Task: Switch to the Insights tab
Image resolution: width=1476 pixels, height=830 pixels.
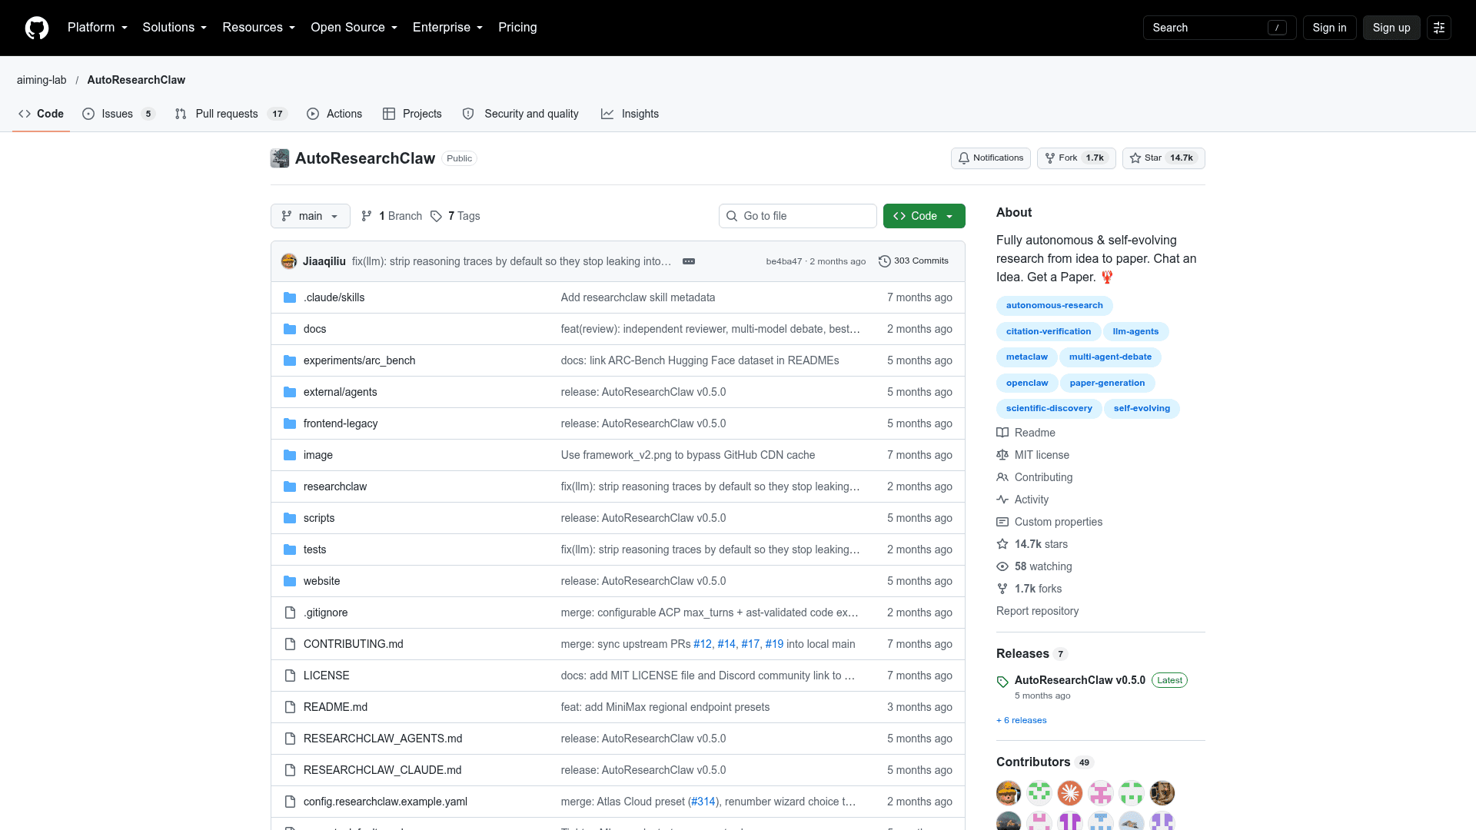Action: (x=630, y=114)
